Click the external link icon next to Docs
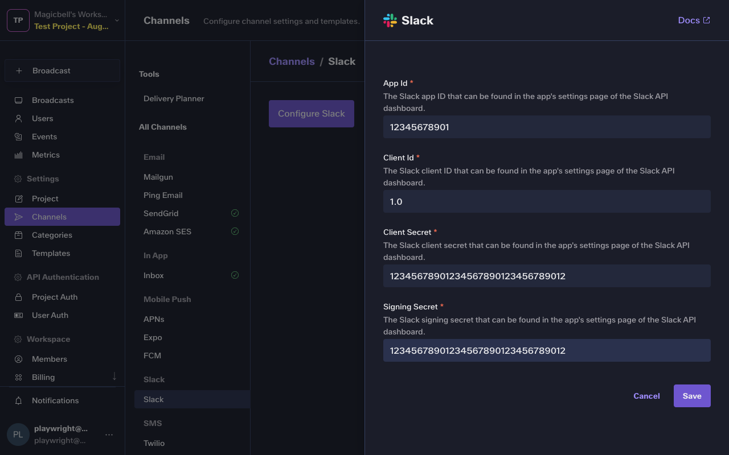Image resolution: width=729 pixels, height=455 pixels. (x=707, y=20)
